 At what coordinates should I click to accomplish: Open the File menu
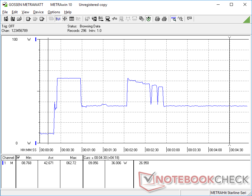(x=5, y=12)
